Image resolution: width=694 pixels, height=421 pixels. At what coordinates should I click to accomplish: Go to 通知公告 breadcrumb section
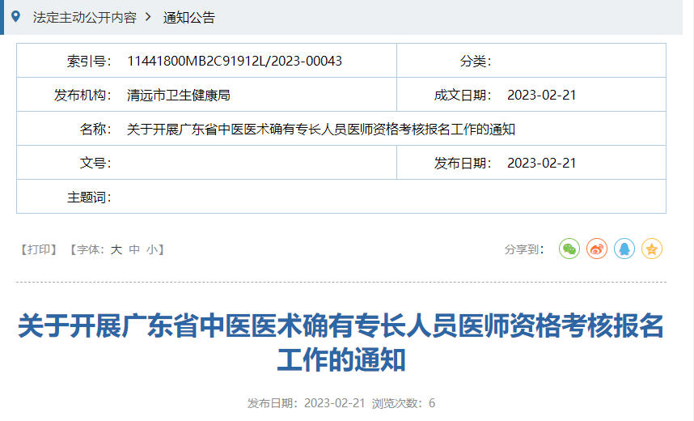[189, 18]
